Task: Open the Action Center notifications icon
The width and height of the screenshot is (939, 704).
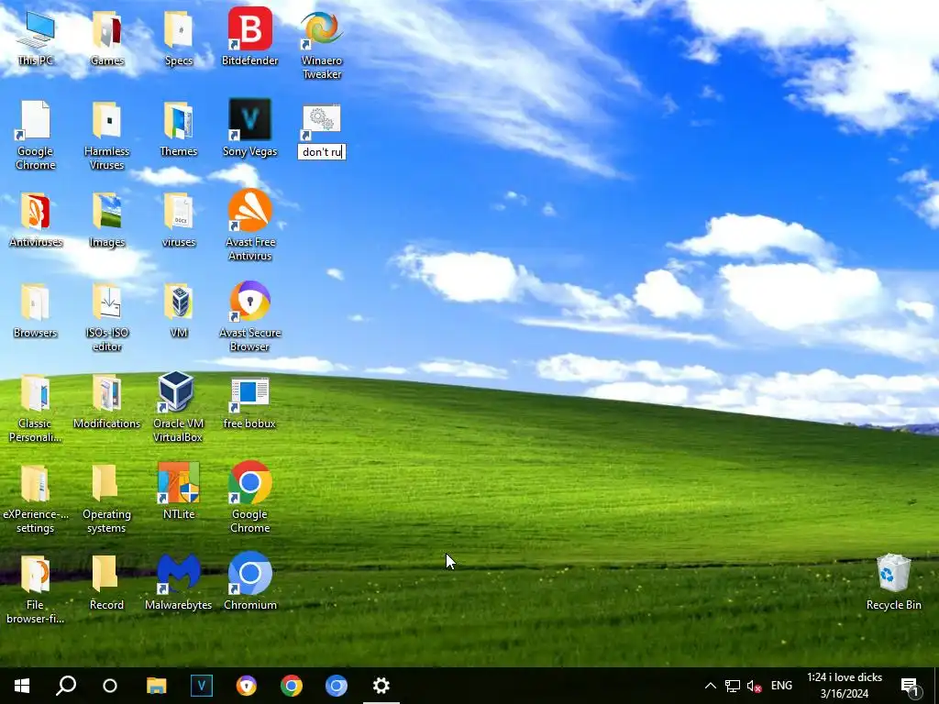Action: point(911,686)
